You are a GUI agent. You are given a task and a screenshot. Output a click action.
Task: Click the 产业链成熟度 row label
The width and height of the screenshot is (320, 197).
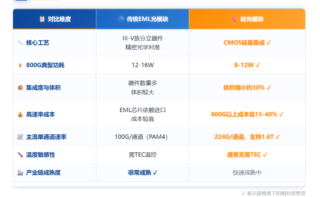43,173
